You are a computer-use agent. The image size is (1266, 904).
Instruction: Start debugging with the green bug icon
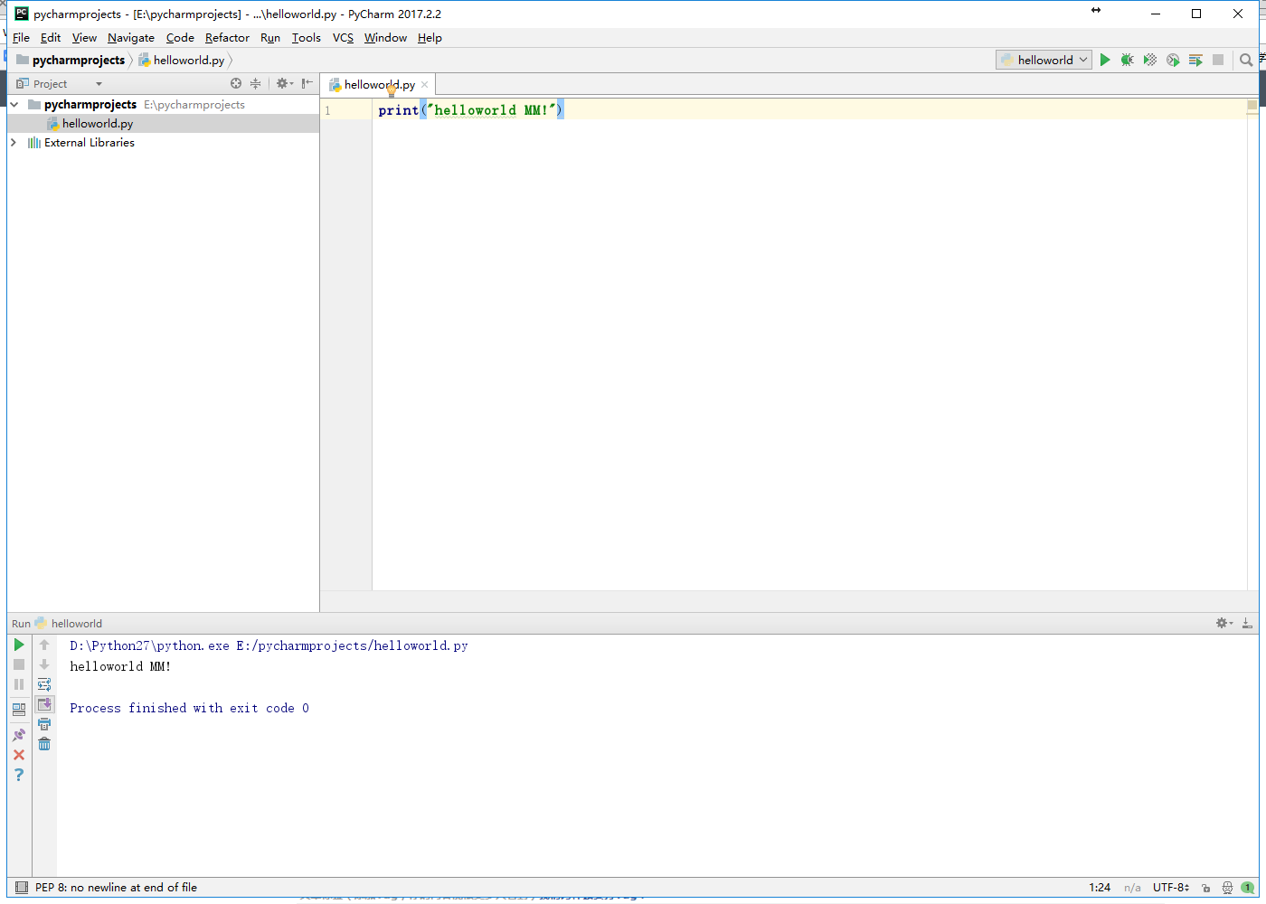pyautogui.click(x=1128, y=60)
